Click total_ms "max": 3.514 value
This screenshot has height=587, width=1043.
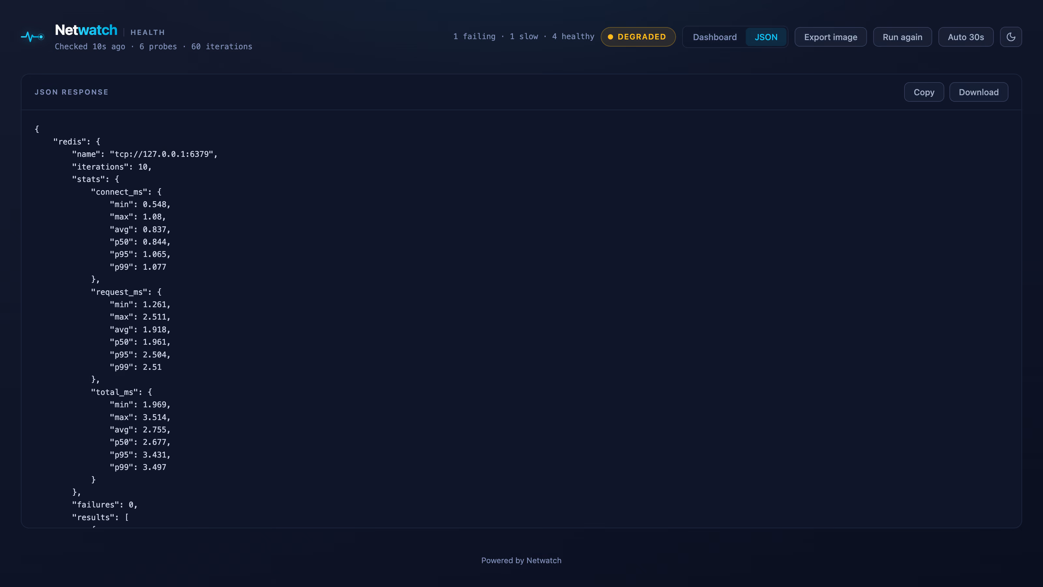point(140,417)
